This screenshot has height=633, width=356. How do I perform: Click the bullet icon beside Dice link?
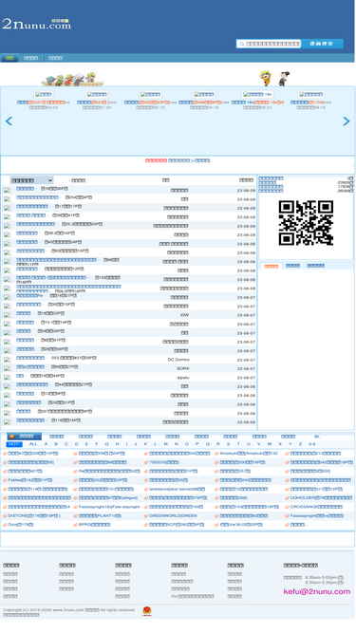tap(5, 525)
